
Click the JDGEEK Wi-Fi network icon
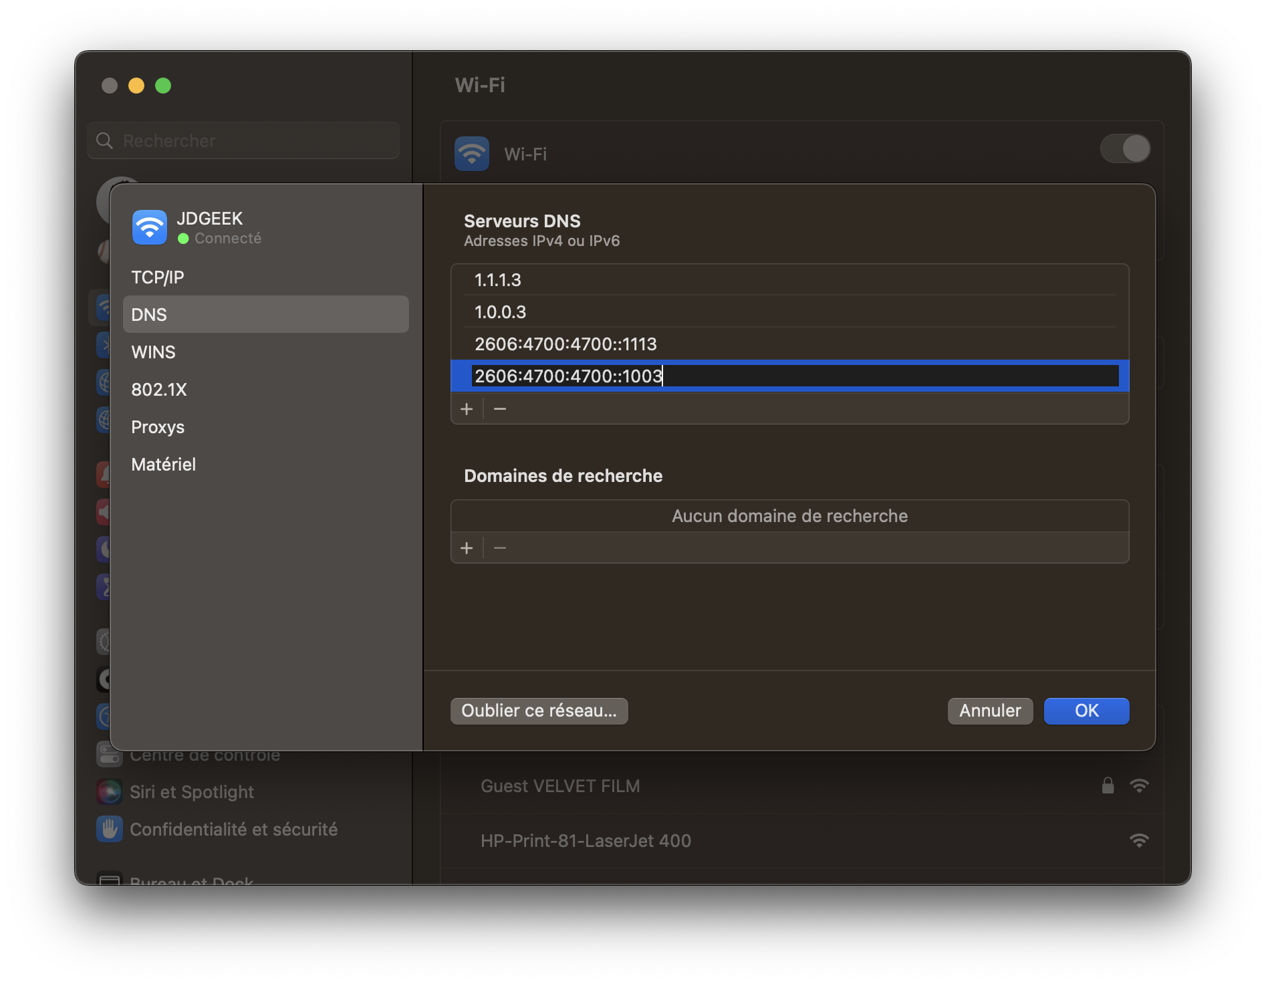point(150,227)
